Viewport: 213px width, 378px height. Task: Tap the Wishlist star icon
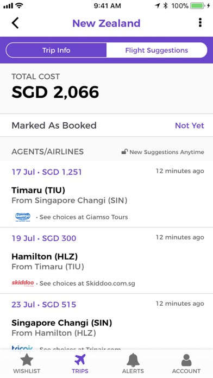click(27, 361)
